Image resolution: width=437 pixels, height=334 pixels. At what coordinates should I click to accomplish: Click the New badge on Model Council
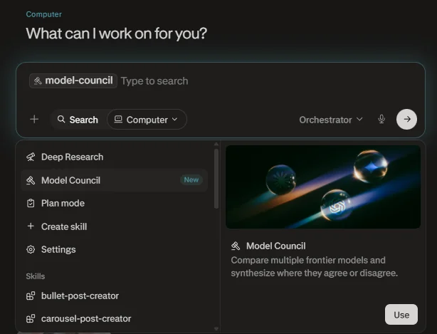(x=191, y=180)
